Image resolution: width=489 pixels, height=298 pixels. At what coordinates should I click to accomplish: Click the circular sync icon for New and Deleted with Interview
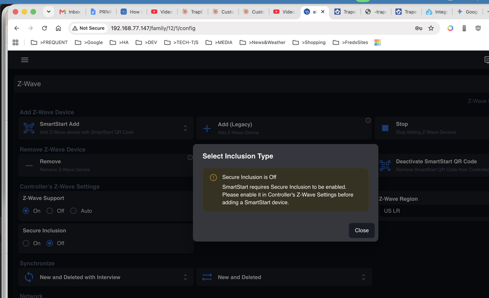point(29,277)
